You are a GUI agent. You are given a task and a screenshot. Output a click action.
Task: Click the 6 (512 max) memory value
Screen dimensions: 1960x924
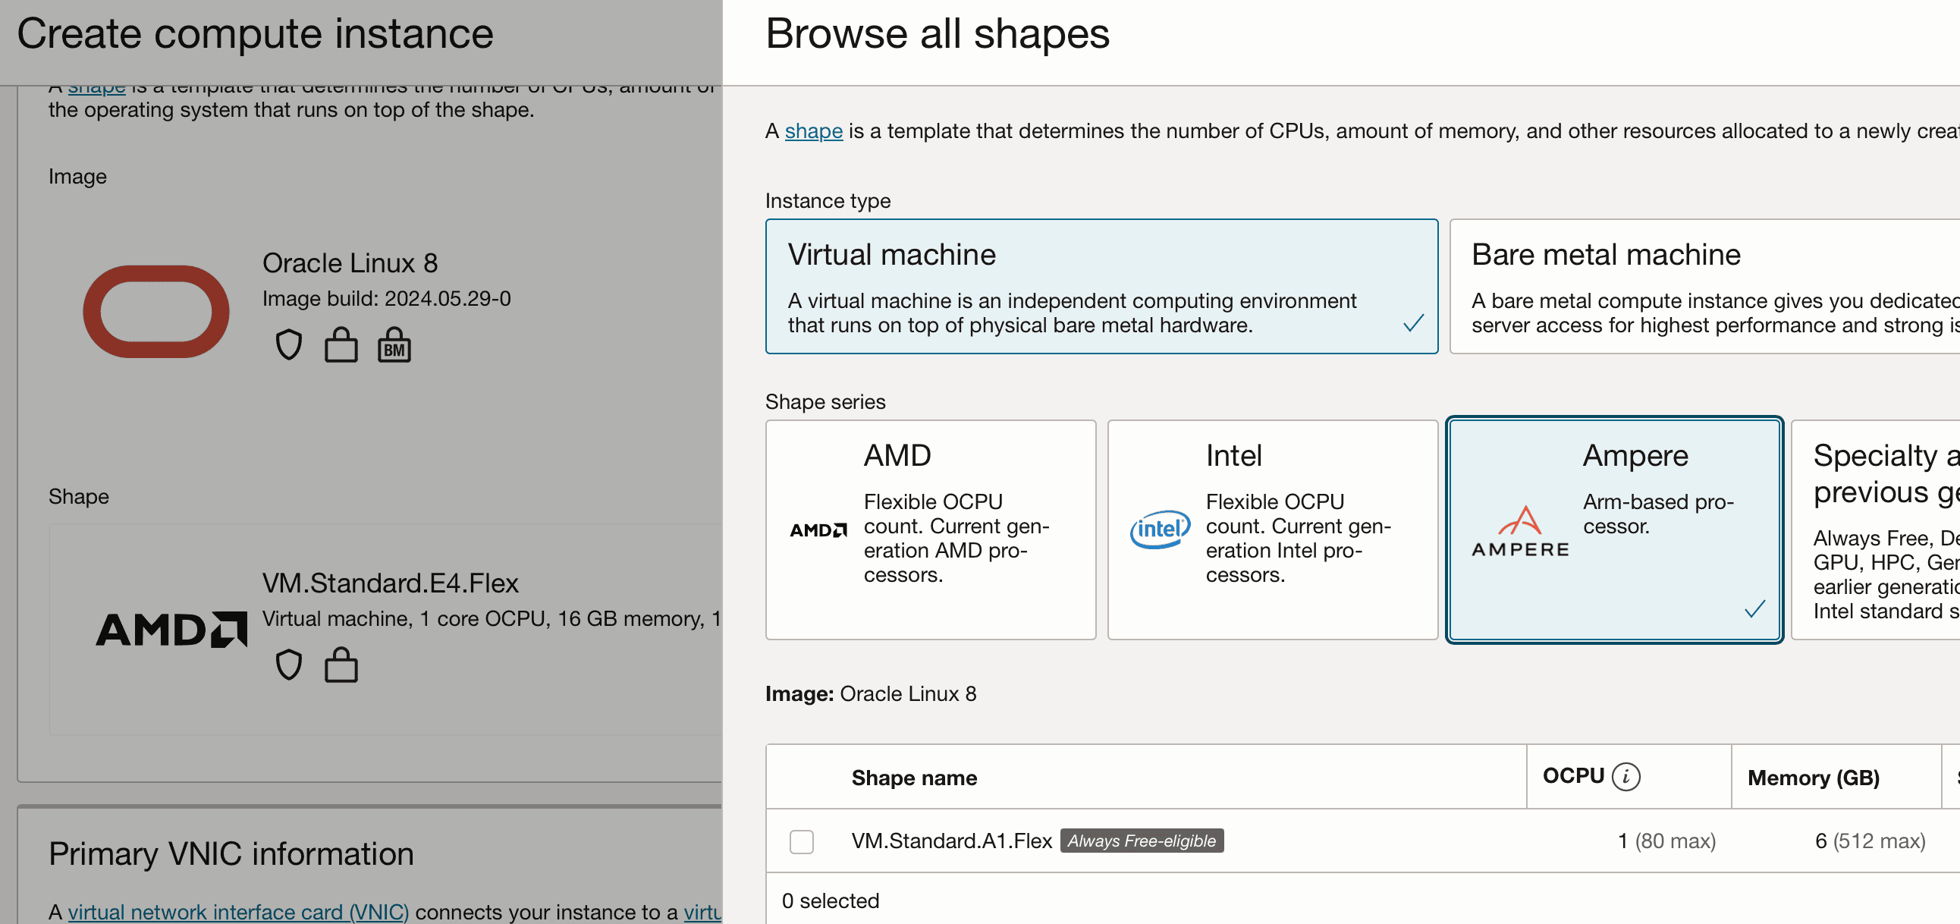[1870, 841]
